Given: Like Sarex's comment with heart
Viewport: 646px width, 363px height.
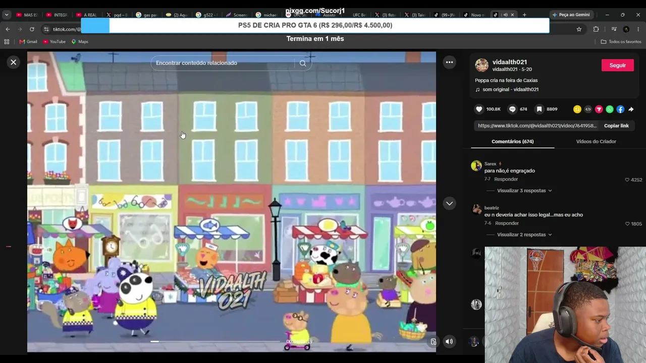Looking at the screenshot, I should pyautogui.click(x=627, y=179).
